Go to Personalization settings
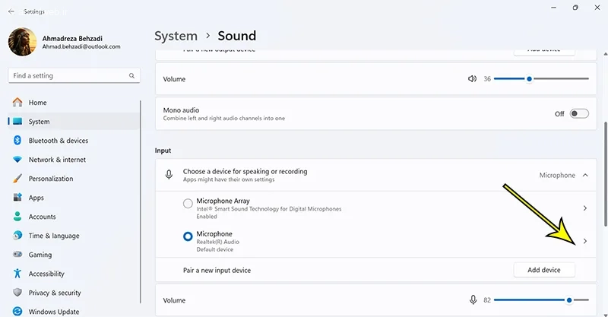 point(51,179)
